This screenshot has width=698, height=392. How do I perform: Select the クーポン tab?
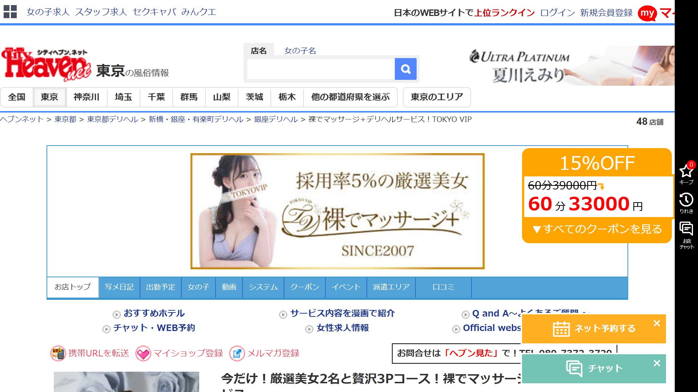pos(305,287)
